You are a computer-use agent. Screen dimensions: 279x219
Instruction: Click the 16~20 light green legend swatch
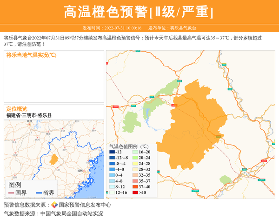[135, 152]
